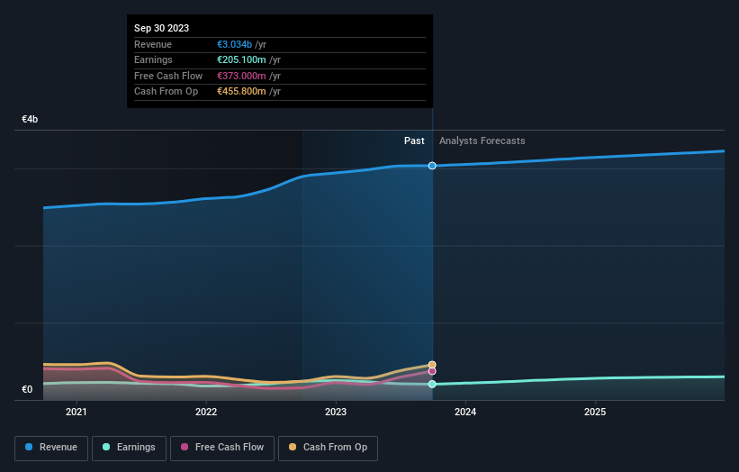Click the 2021 x-axis label
The height and width of the screenshot is (472, 739).
tap(77, 413)
